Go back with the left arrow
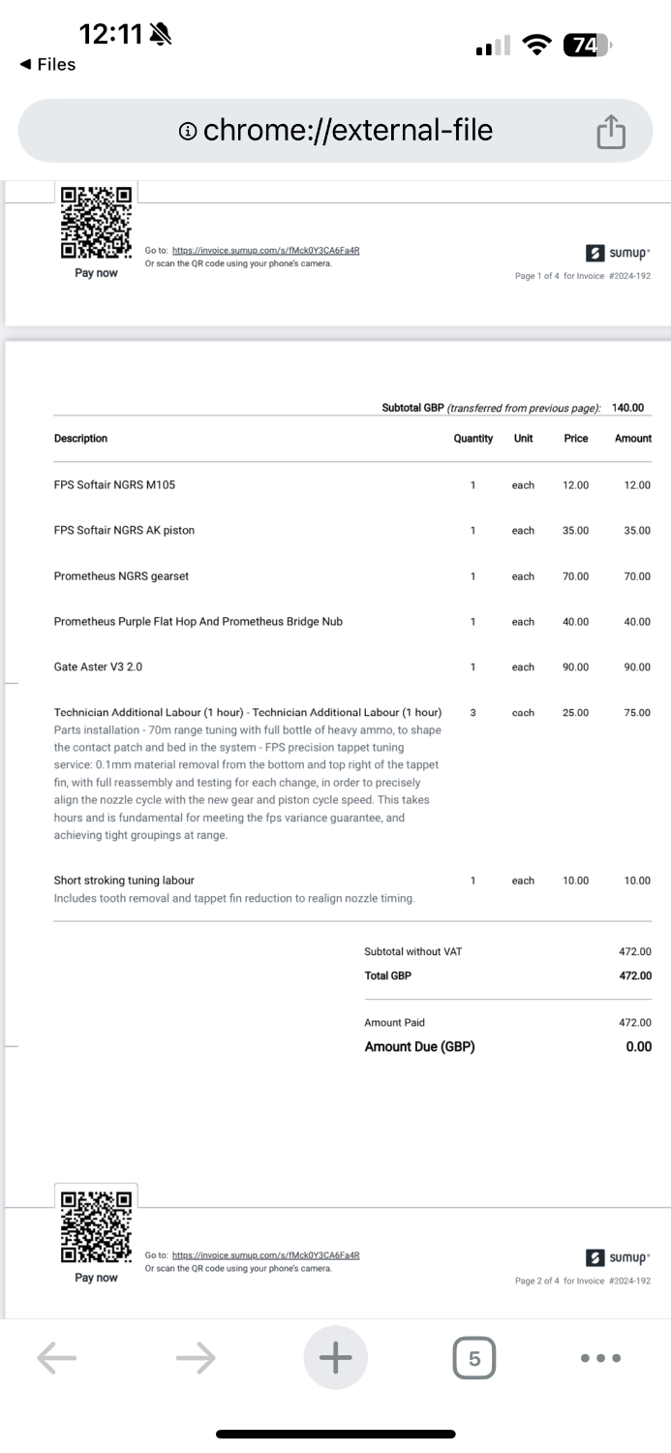The height and width of the screenshot is (1453, 671). 56,1358
